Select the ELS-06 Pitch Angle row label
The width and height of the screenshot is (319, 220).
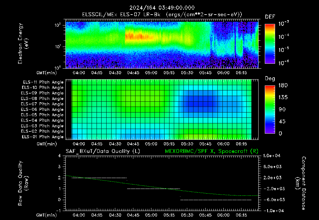pyautogui.click(x=42, y=109)
